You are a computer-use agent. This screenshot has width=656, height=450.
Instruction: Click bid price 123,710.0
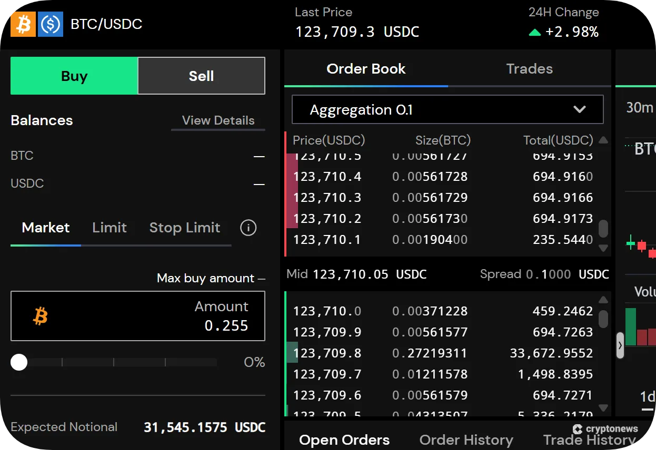click(x=327, y=311)
